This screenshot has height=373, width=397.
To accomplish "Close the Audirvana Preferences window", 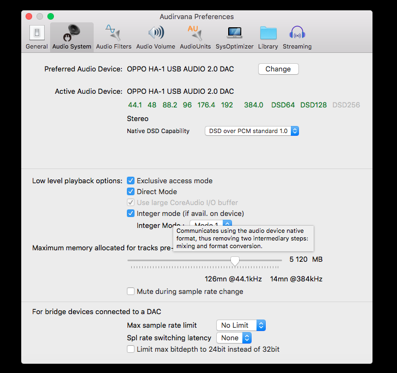I will coord(29,16).
